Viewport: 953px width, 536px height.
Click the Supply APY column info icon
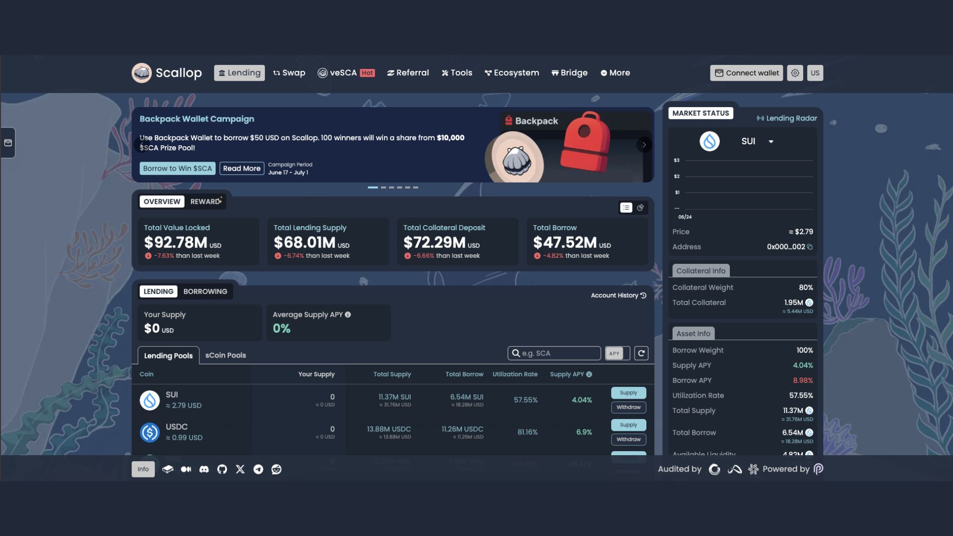pyautogui.click(x=589, y=374)
